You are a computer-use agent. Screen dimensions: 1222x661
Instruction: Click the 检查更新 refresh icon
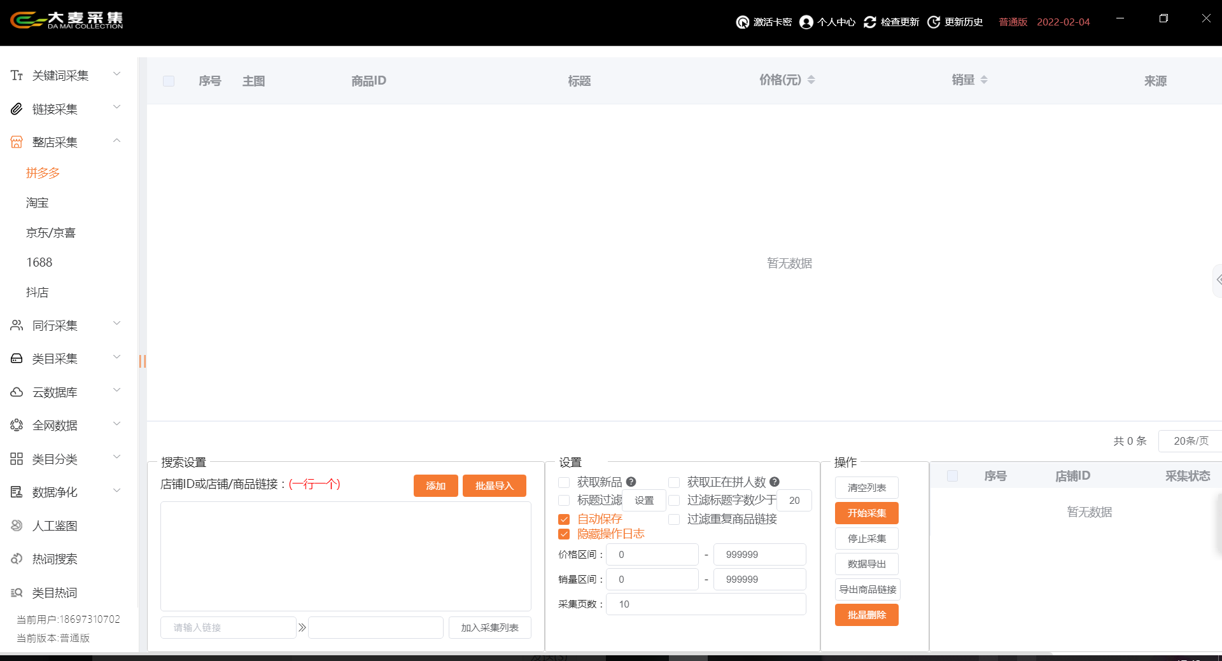tap(869, 22)
